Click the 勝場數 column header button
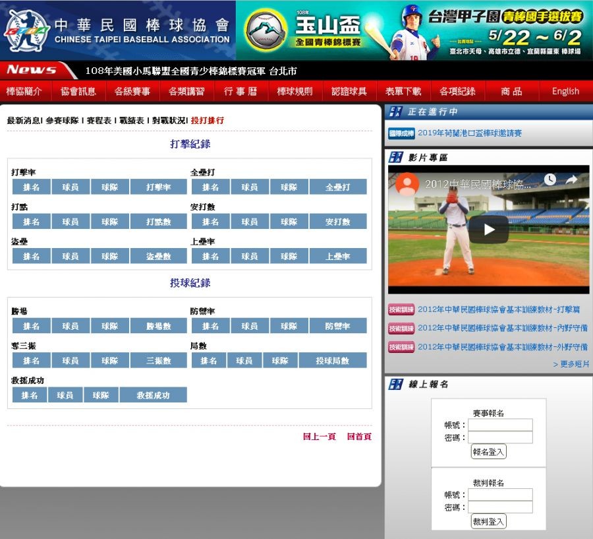The height and width of the screenshot is (539, 593). (x=158, y=326)
